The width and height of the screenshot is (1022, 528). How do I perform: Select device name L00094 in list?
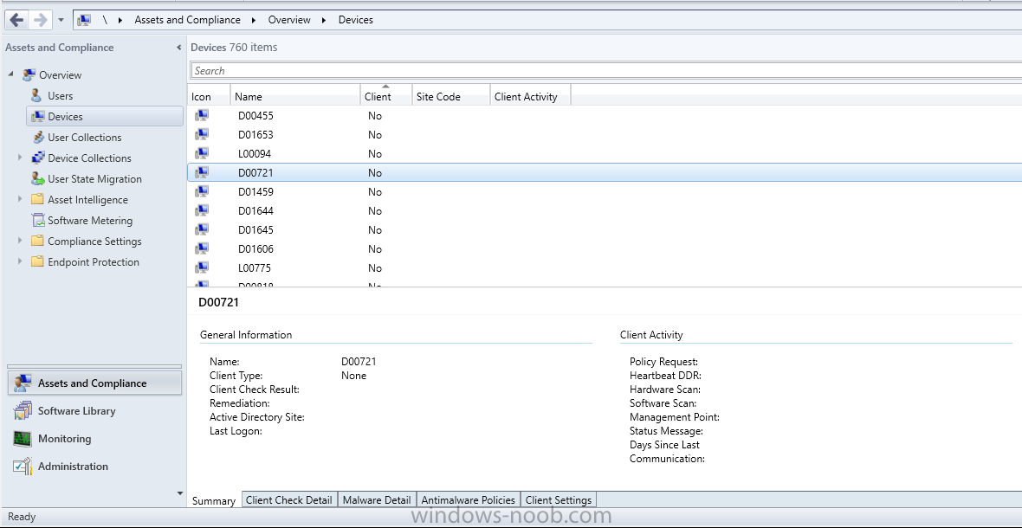255,154
